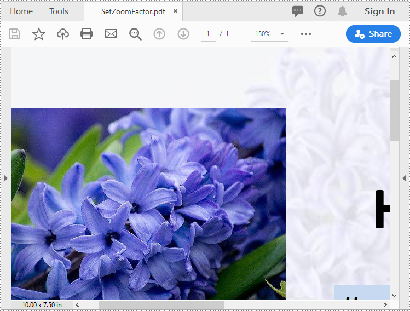Select the SetZoomFactor.pdf document tab
Viewport: 410px width, 311px height.
[x=133, y=11]
